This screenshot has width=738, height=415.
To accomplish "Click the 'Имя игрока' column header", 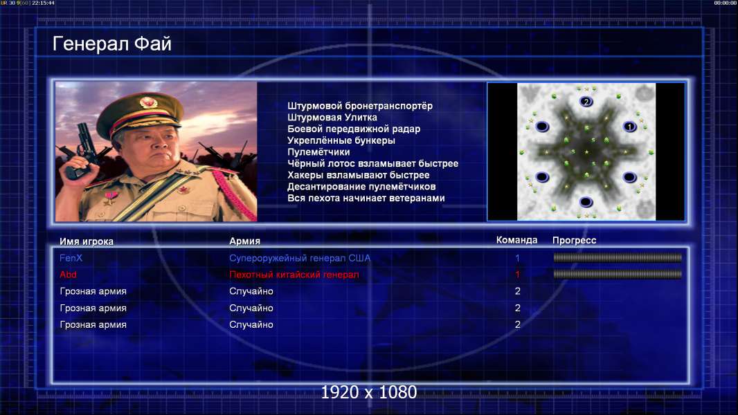I will (86, 241).
